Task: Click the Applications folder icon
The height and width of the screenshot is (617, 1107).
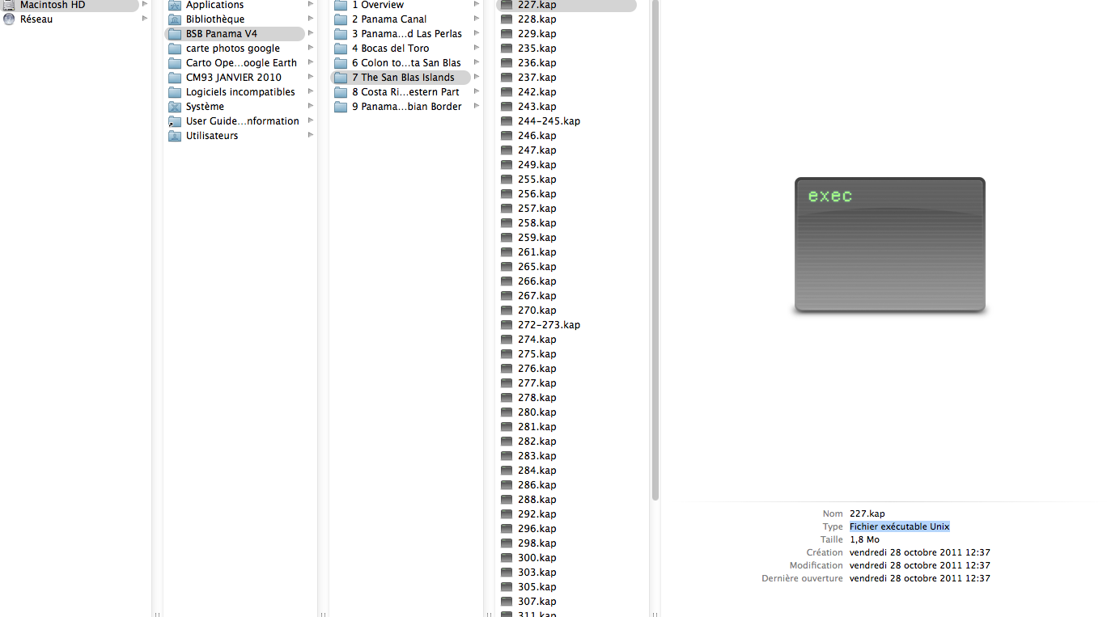Action: (x=175, y=6)
